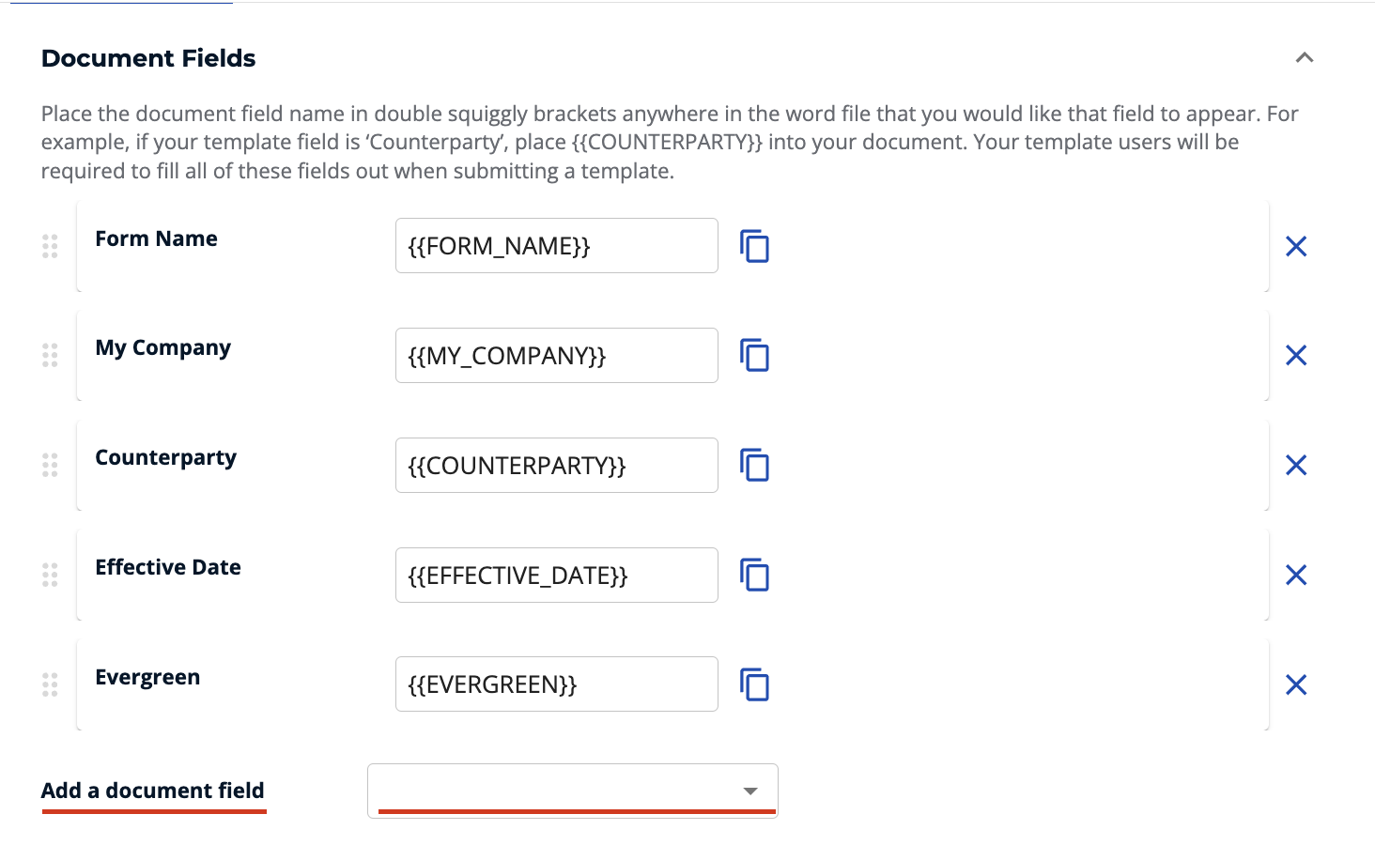
Task: Remove the Form Name field
Action: 1296,246
